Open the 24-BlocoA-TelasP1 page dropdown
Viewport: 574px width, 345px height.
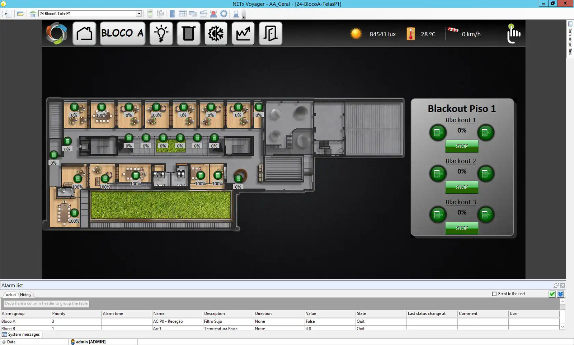click(x=139, y=14)
